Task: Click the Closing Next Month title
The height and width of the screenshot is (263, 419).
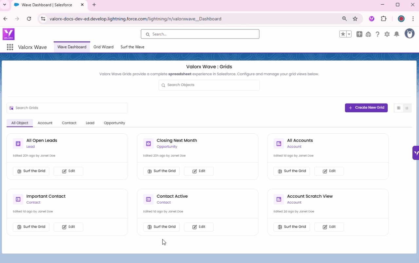Action: point(177,140)
